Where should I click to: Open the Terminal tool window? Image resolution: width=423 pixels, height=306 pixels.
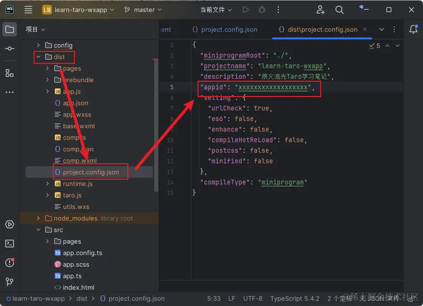point(10,244)
